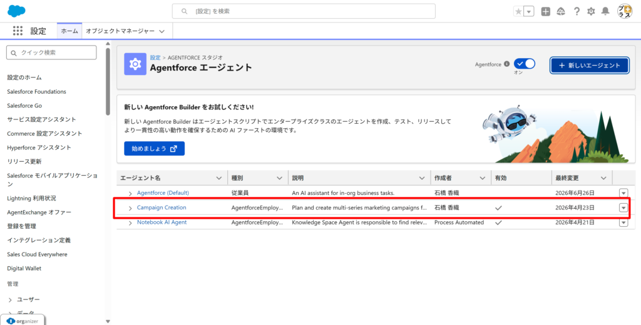Viewport: 641px width, 325px height.
Task: Expand the ユーザー tree node
Action: 10,299
